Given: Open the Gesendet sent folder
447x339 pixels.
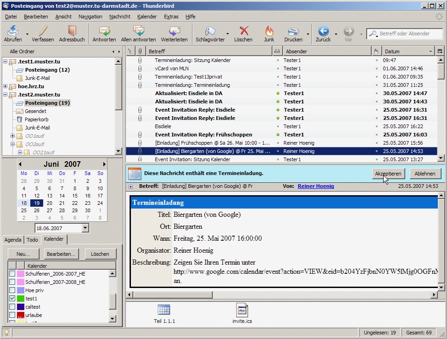Looking at the screenshot, I should tap(35, 111).
